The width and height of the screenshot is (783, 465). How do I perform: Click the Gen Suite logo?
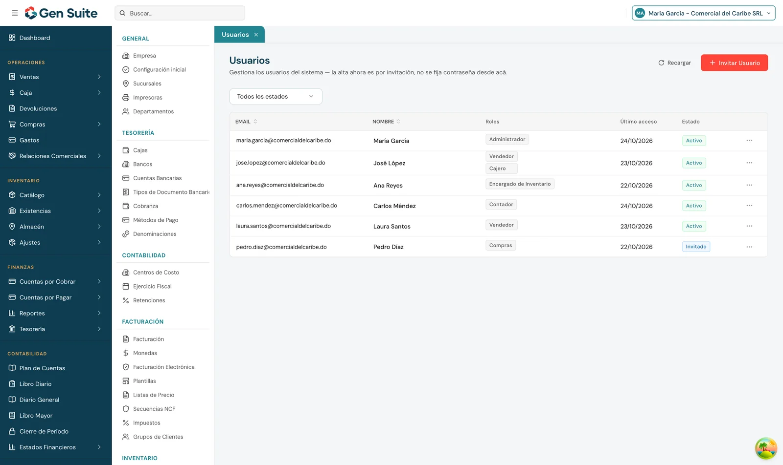coord(61,13)
